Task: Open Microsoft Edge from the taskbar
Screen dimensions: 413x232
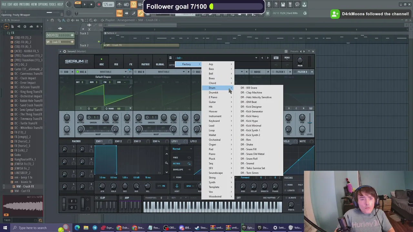Action: [77, 228]
